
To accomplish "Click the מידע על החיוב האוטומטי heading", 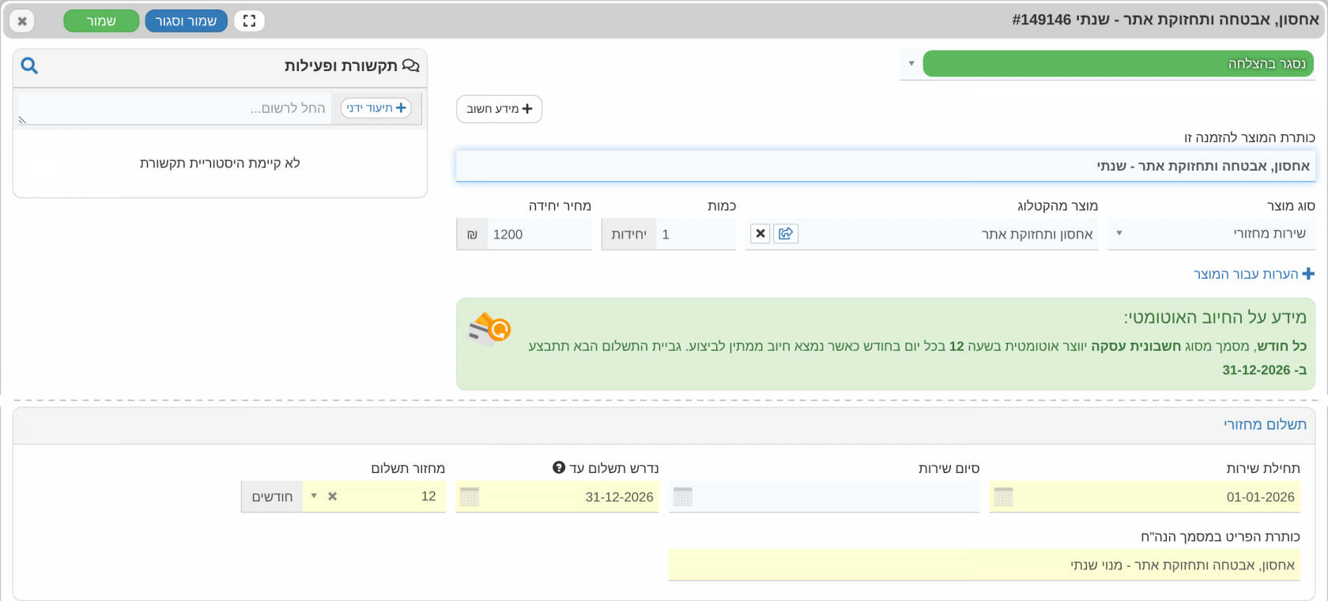I will [x=1215, y=317].
